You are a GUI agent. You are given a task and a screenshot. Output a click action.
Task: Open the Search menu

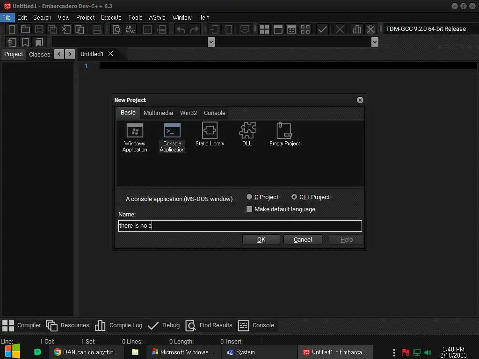[42, 17]
